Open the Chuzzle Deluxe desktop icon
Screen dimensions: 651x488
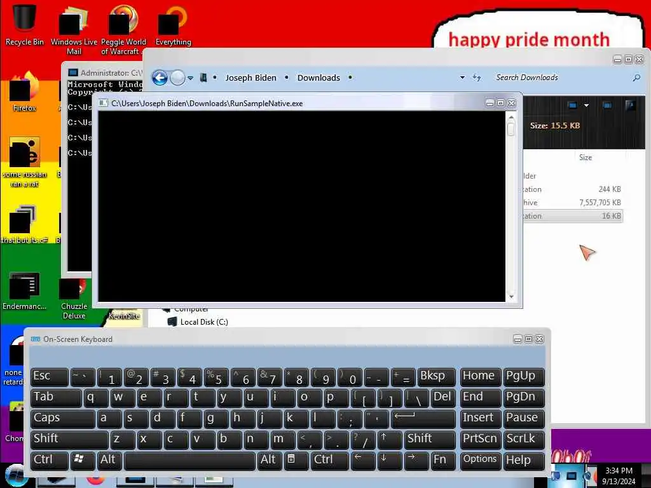click(74, 299)
